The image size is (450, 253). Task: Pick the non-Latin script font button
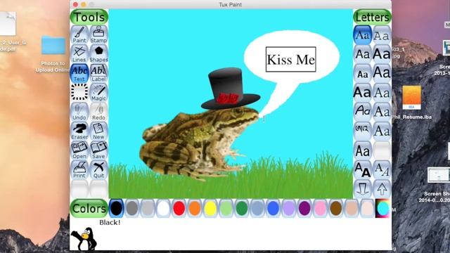click(362, 131)
